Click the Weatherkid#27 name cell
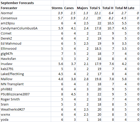Viewport: 140px width, 122px height. (26, 109)
